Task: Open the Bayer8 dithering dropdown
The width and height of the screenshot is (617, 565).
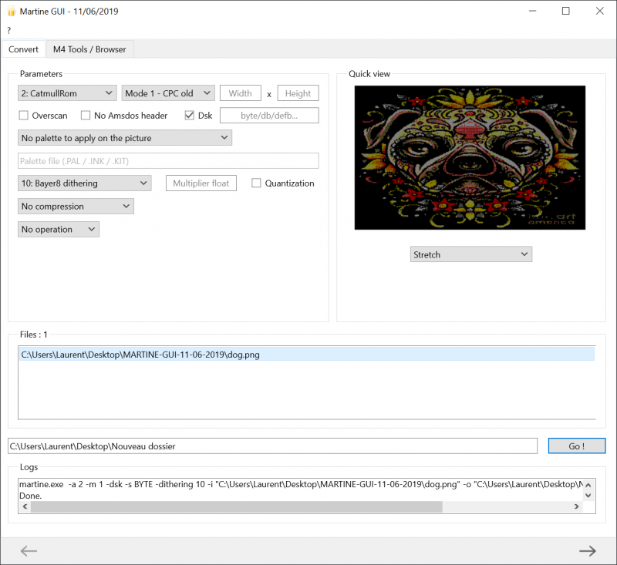Action: pyautogui.click(x=85, y=183)
